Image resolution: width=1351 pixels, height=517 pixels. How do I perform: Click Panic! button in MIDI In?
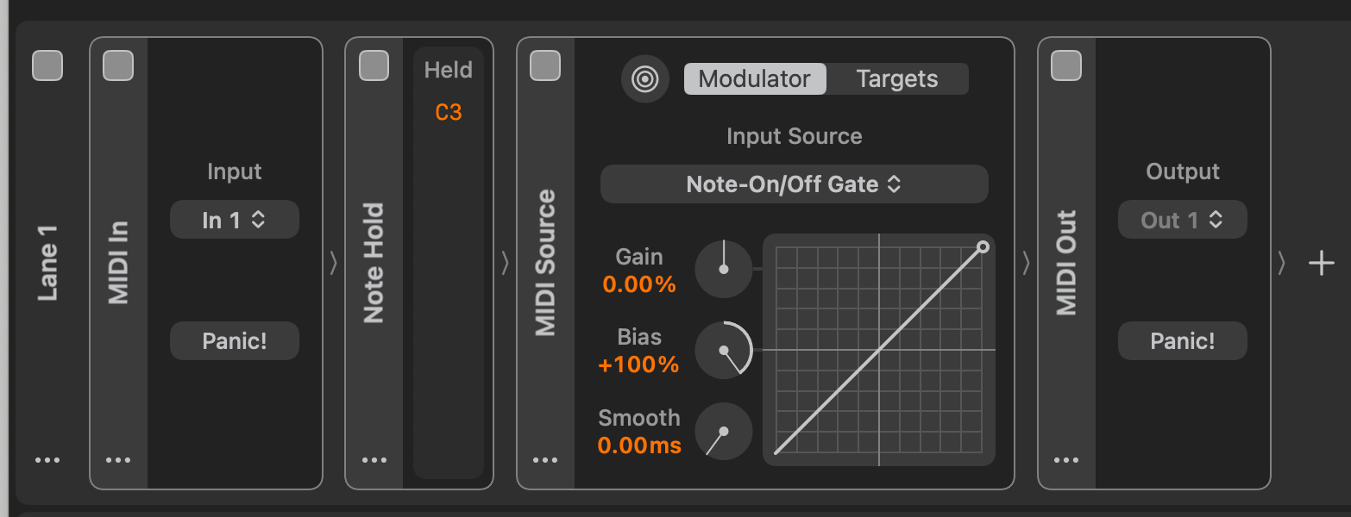click(x=235, y=341)
